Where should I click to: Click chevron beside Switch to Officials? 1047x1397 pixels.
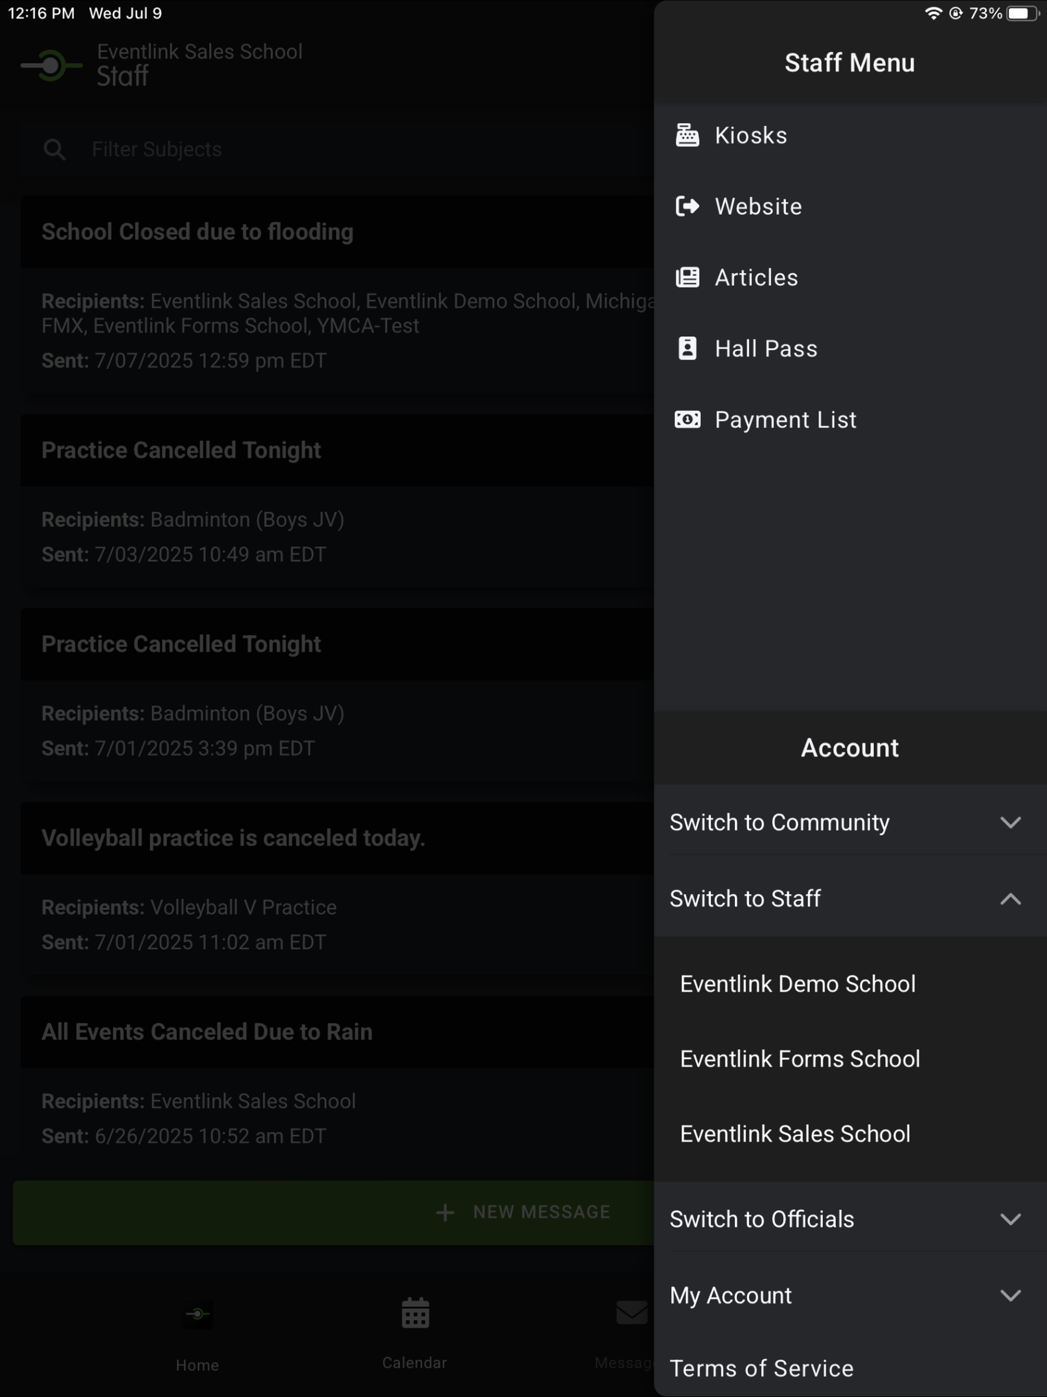(x=1010, y=1220)
